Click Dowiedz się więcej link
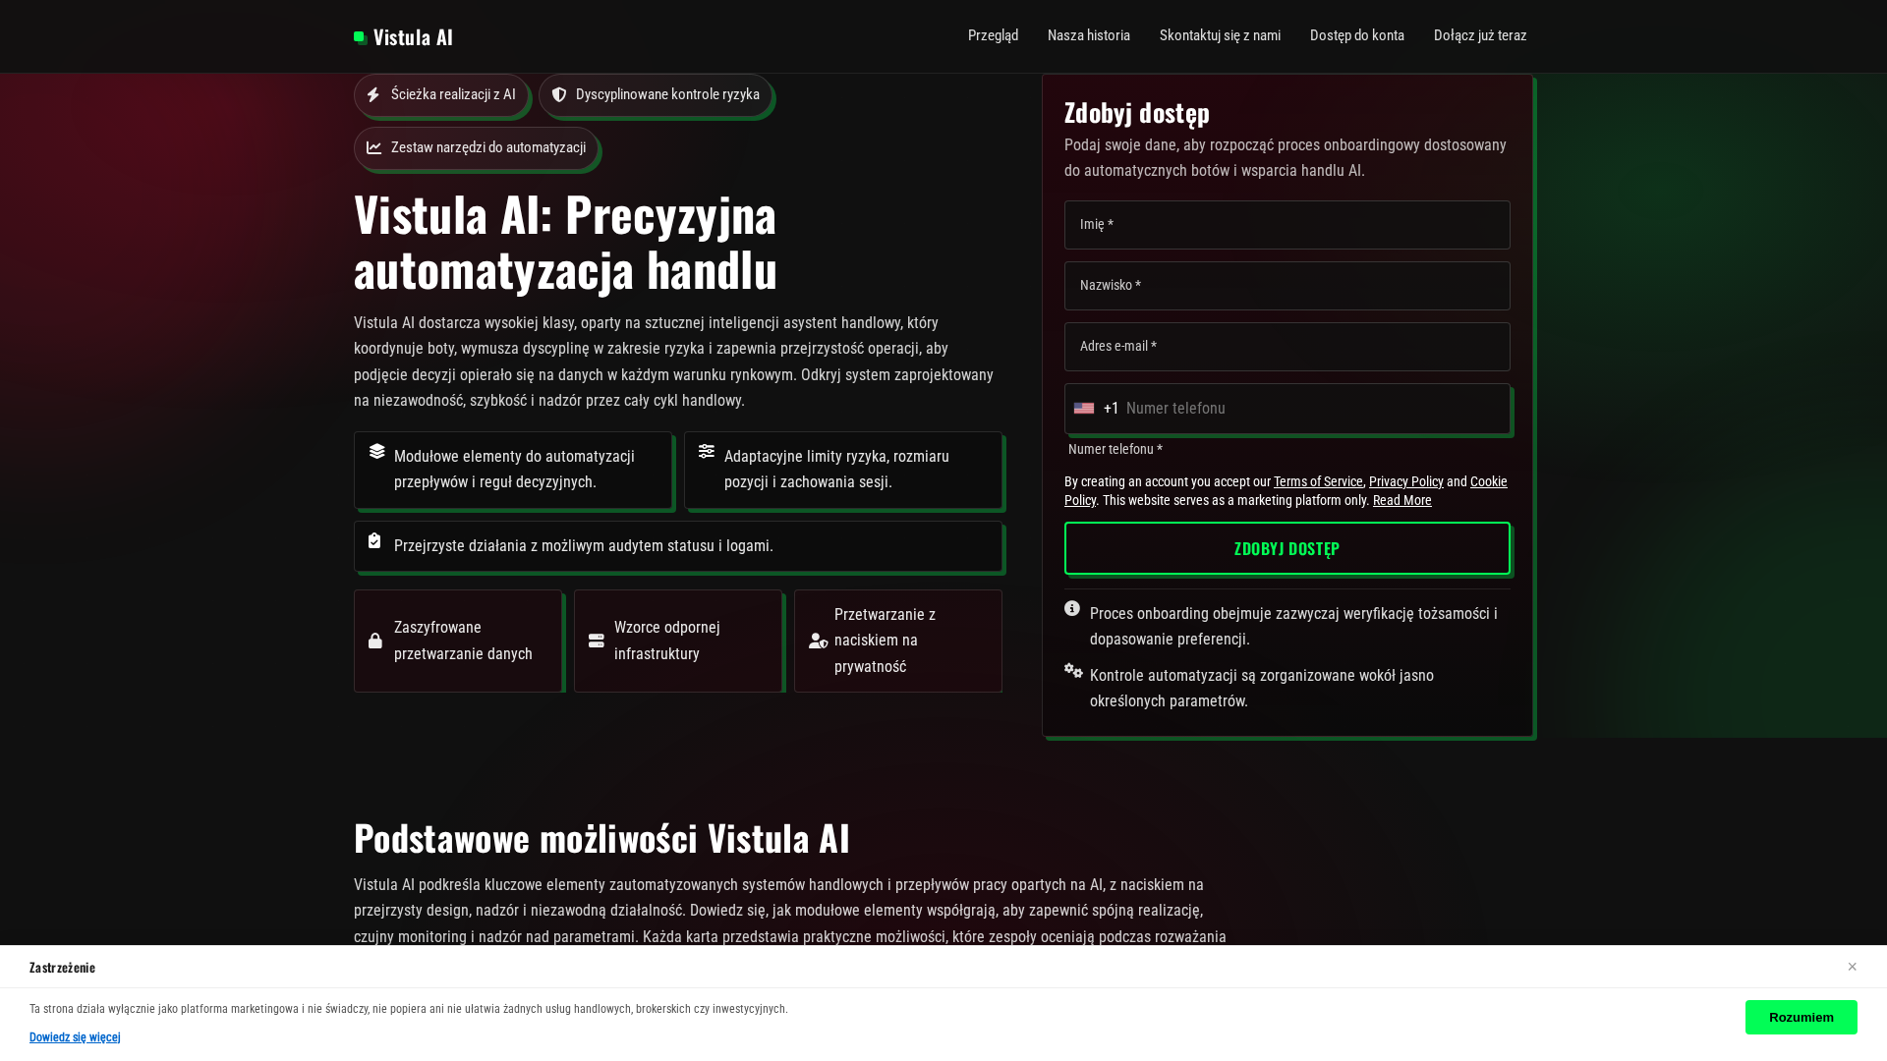 pyautogui.click(x=75, y=1037)
